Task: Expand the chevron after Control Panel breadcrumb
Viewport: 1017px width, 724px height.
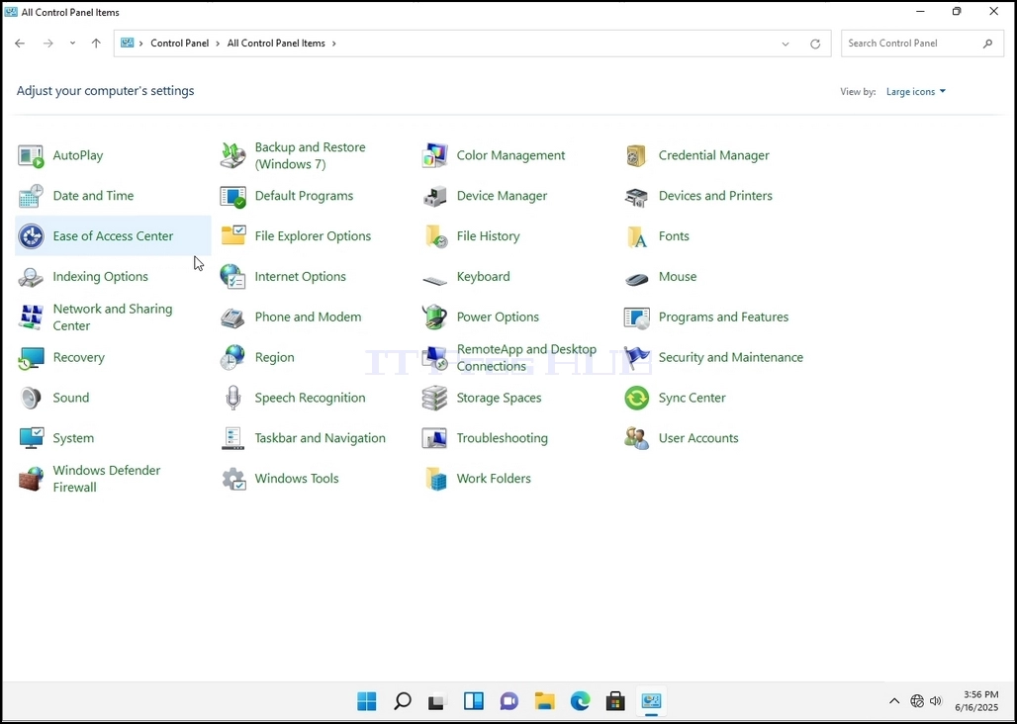Action: click(218, 44)
